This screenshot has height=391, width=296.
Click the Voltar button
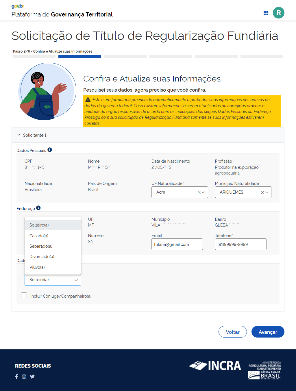232,332
